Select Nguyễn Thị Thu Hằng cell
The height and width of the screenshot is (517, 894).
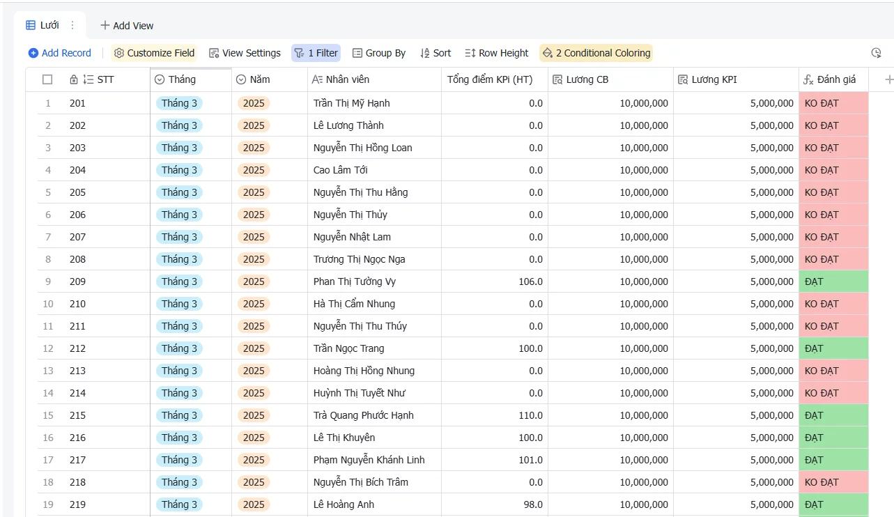(374, 192)
